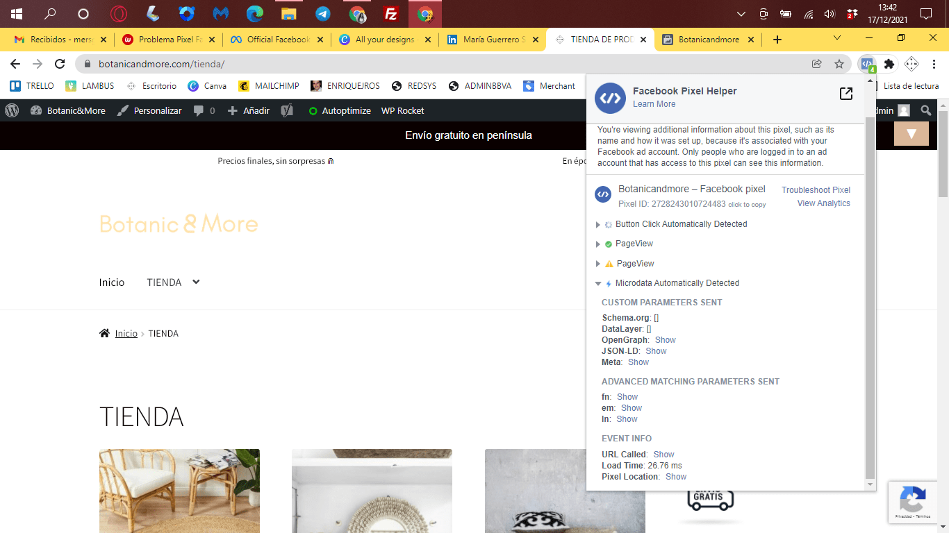Reload the page
949x533 pixels.
(x=60, y=64)
